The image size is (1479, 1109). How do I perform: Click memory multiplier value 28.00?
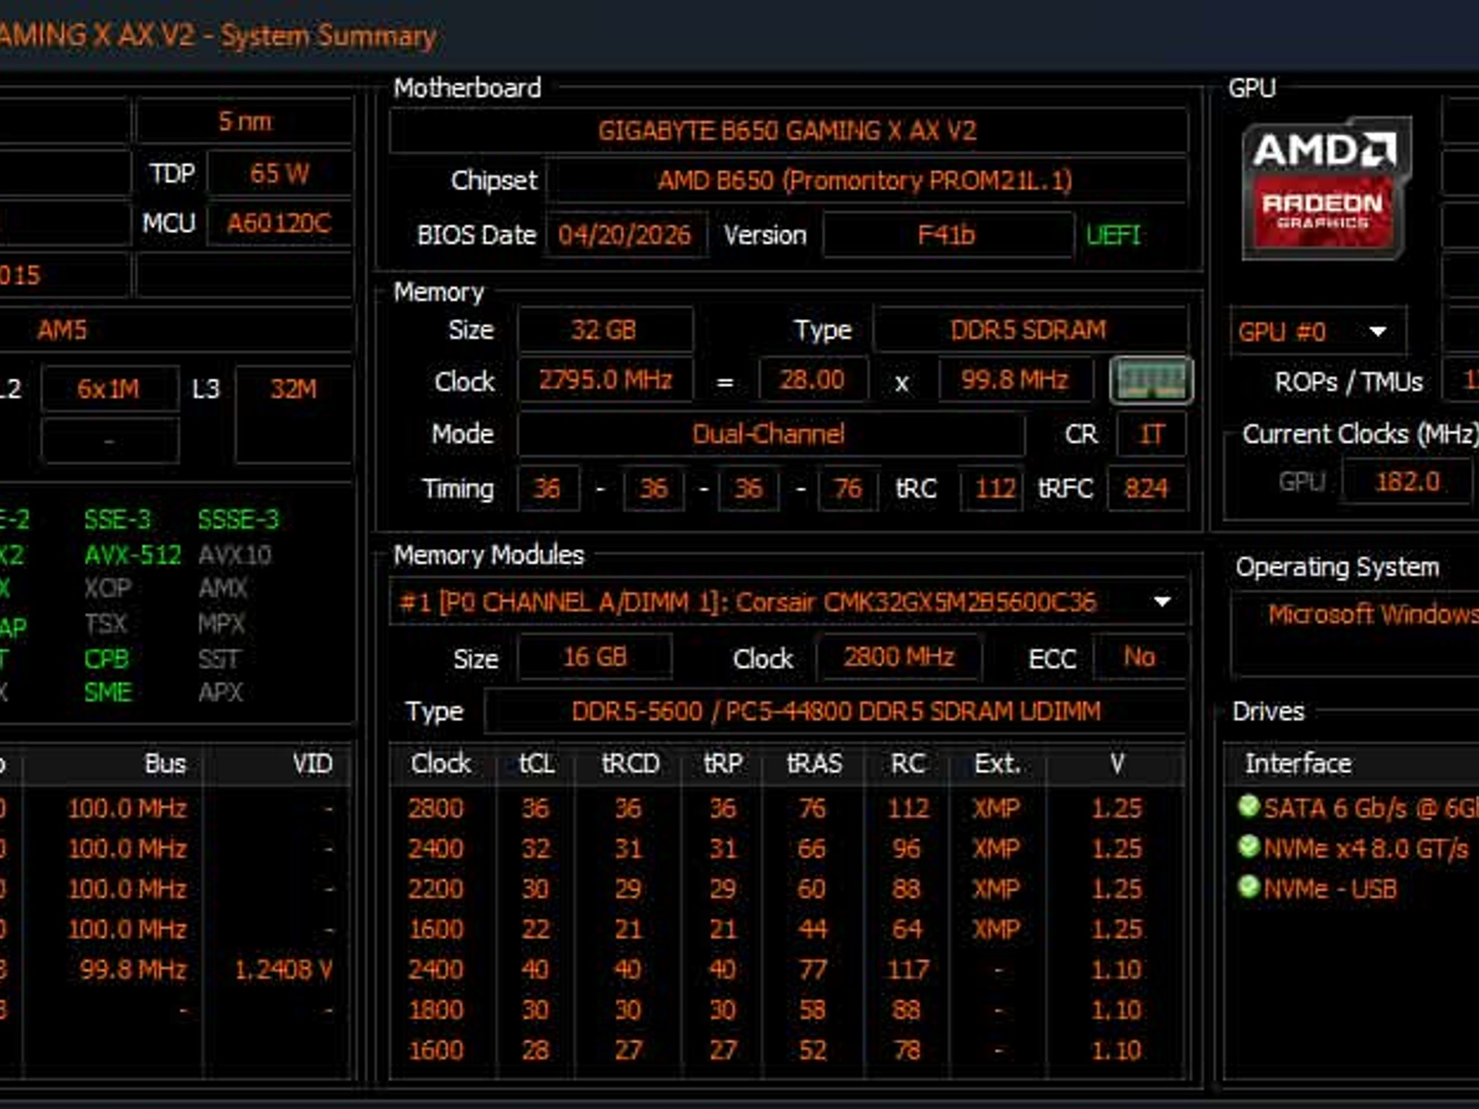coord(813,380)
